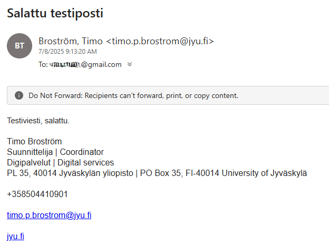Expand the recipient details chevron
The width and height of the screenshot is (329, 245).
click(130, 64)
